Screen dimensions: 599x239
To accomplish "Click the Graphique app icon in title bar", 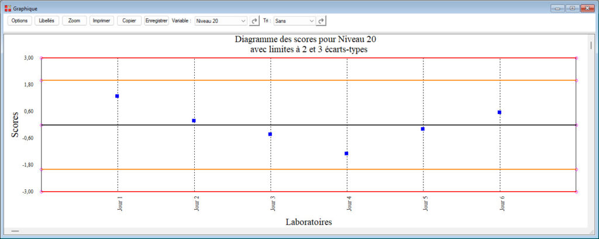I will 8,8.
